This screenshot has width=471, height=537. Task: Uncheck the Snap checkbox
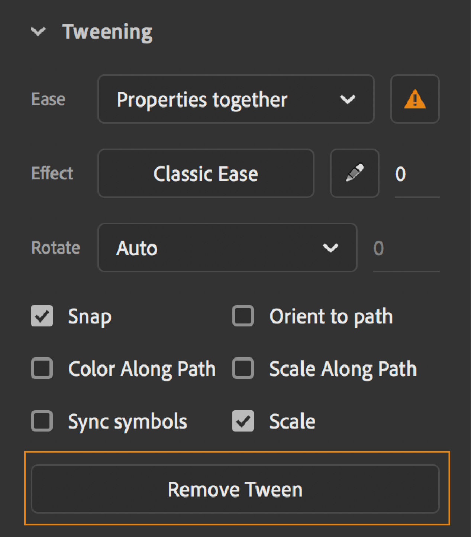[x=42, y=316]
